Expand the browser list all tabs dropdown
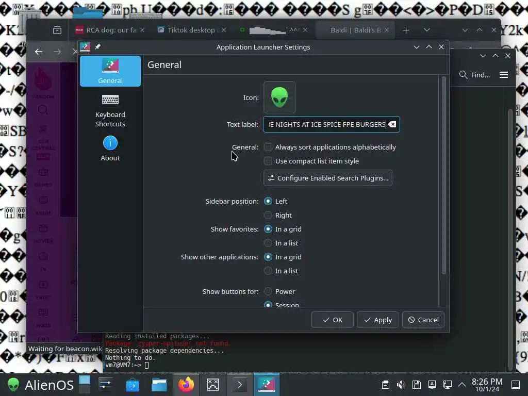Viewport: 528px width, 396px height. tap(427, 30)
